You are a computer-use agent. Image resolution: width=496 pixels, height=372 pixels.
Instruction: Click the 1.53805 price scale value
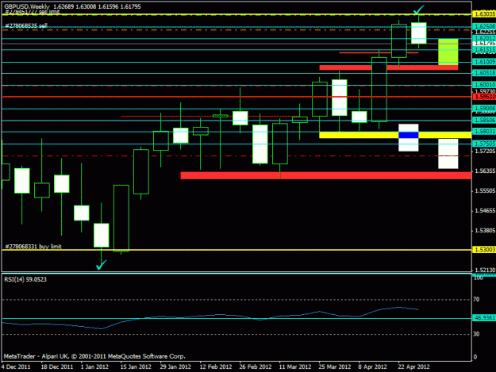click(x=485, y=230)
